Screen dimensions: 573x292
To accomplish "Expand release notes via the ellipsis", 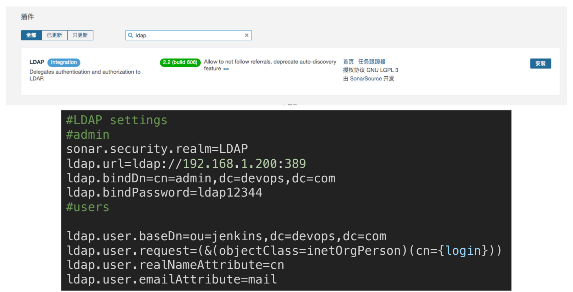I will tap(226, 69).
